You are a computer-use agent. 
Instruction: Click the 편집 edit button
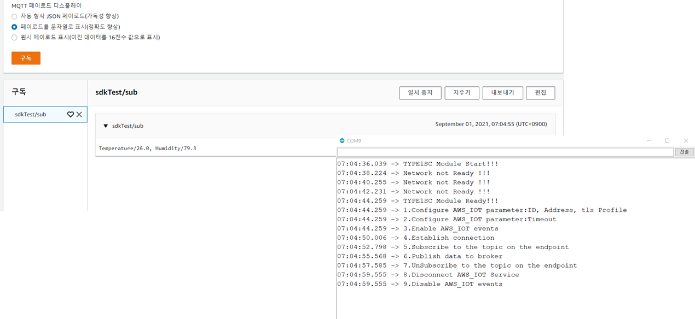pyautogui.click(x=541, y=93)
